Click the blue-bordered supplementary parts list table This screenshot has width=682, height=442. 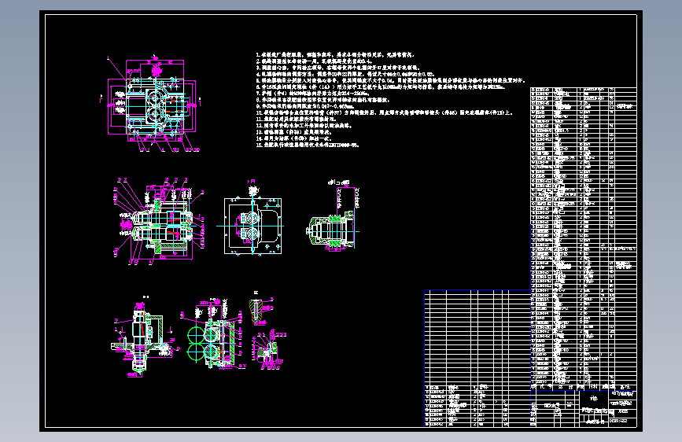point(477,358)
